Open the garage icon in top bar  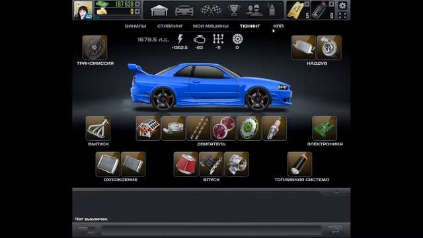point(159,11)
